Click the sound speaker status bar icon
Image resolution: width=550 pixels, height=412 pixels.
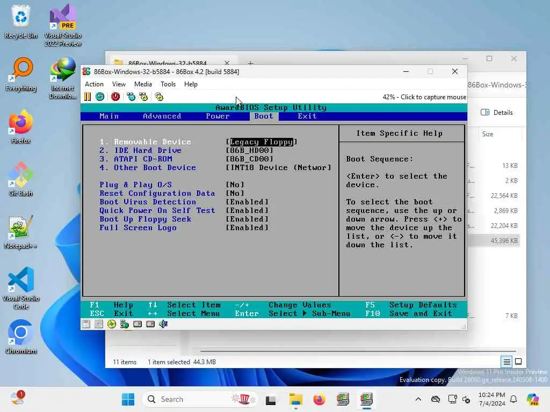[163, 324]
